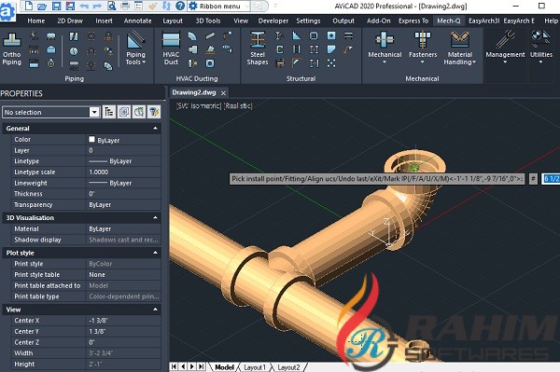Viewport: 560px width, 372px height.
Task: Collapse the 3D Visualisation section
Action: coord(155,217)
